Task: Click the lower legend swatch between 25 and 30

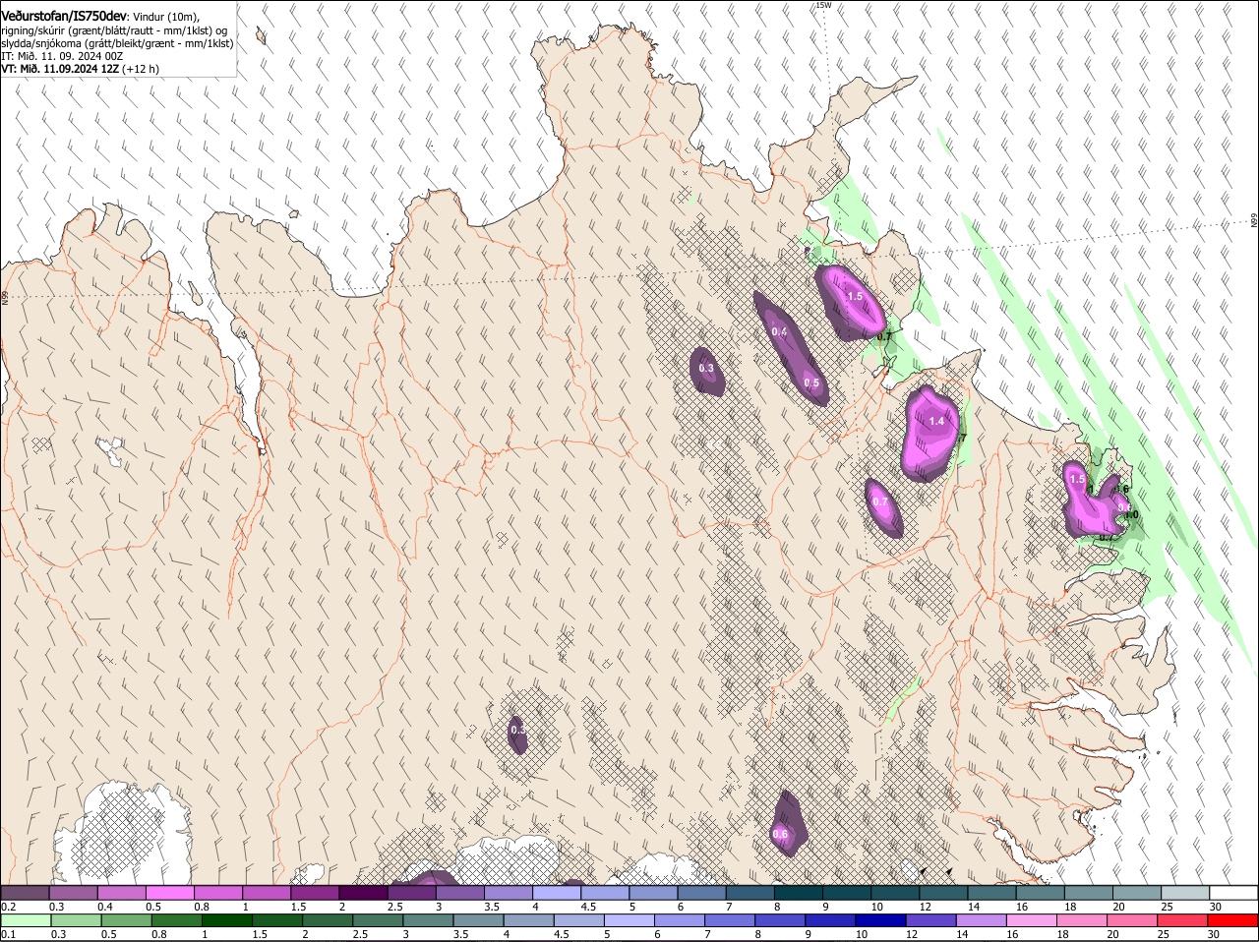Action: coord(1183,920)
